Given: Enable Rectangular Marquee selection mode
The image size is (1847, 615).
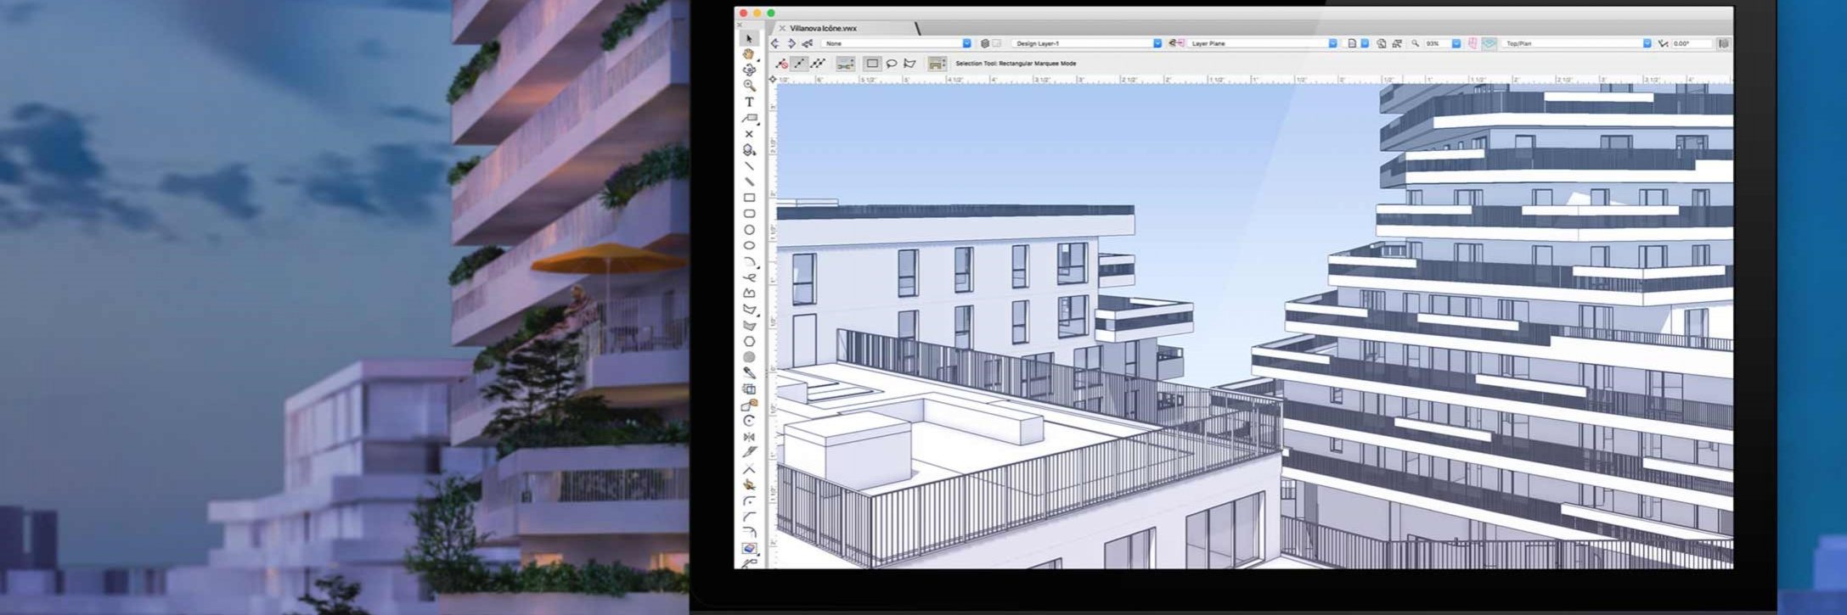Looking at the screenshot, I should (x=871, y=64).
